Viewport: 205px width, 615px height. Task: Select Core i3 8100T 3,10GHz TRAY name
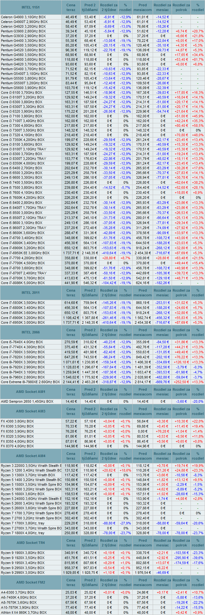[24, 149]
